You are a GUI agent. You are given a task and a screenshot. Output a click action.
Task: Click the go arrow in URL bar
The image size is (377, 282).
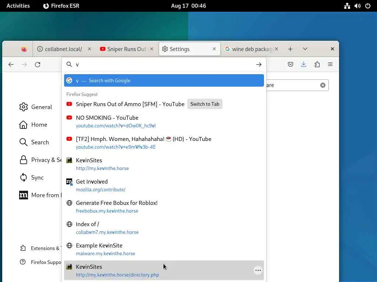(x=259, y=65)
